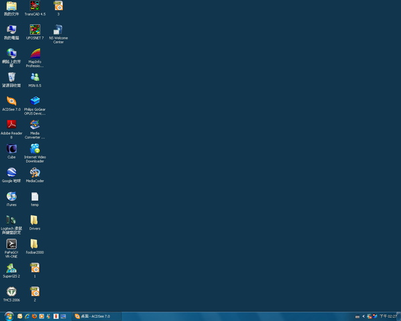The height and width of the screenshot is (321, 401).
Task: Select the 我的文件 folder icon
Action: tap(11, 8)
